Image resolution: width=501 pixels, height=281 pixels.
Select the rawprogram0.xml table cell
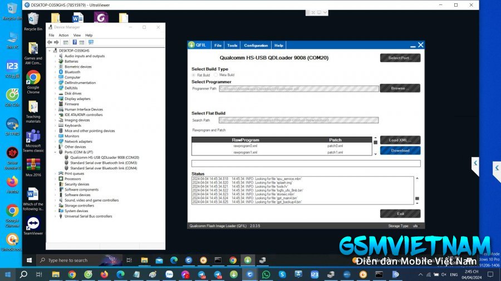[x=245, y=146]
